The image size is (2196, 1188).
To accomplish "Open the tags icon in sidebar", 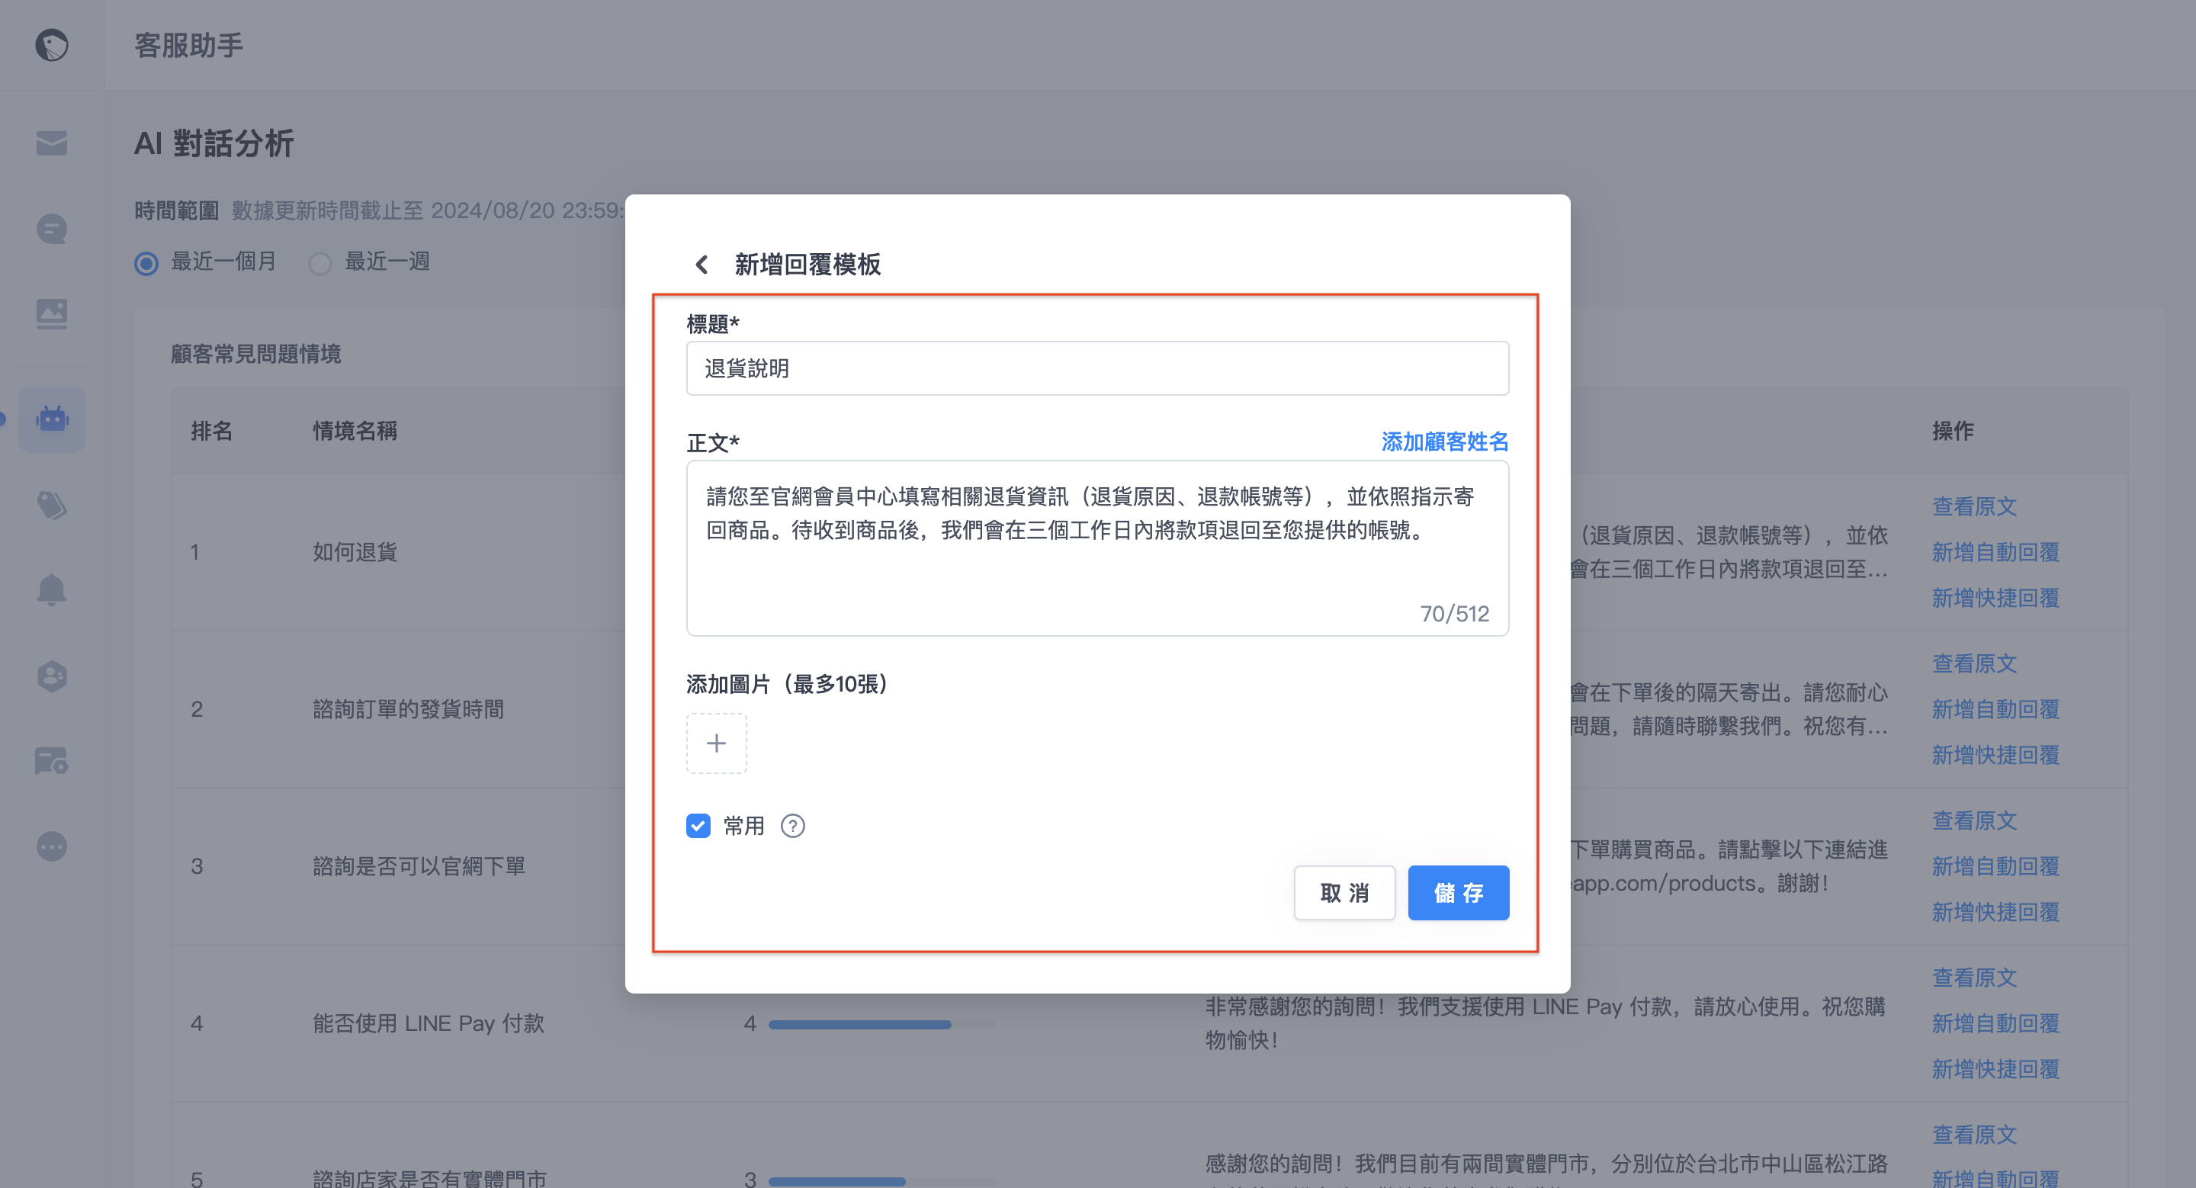I will pyautogui.click(x=52, y=505).
